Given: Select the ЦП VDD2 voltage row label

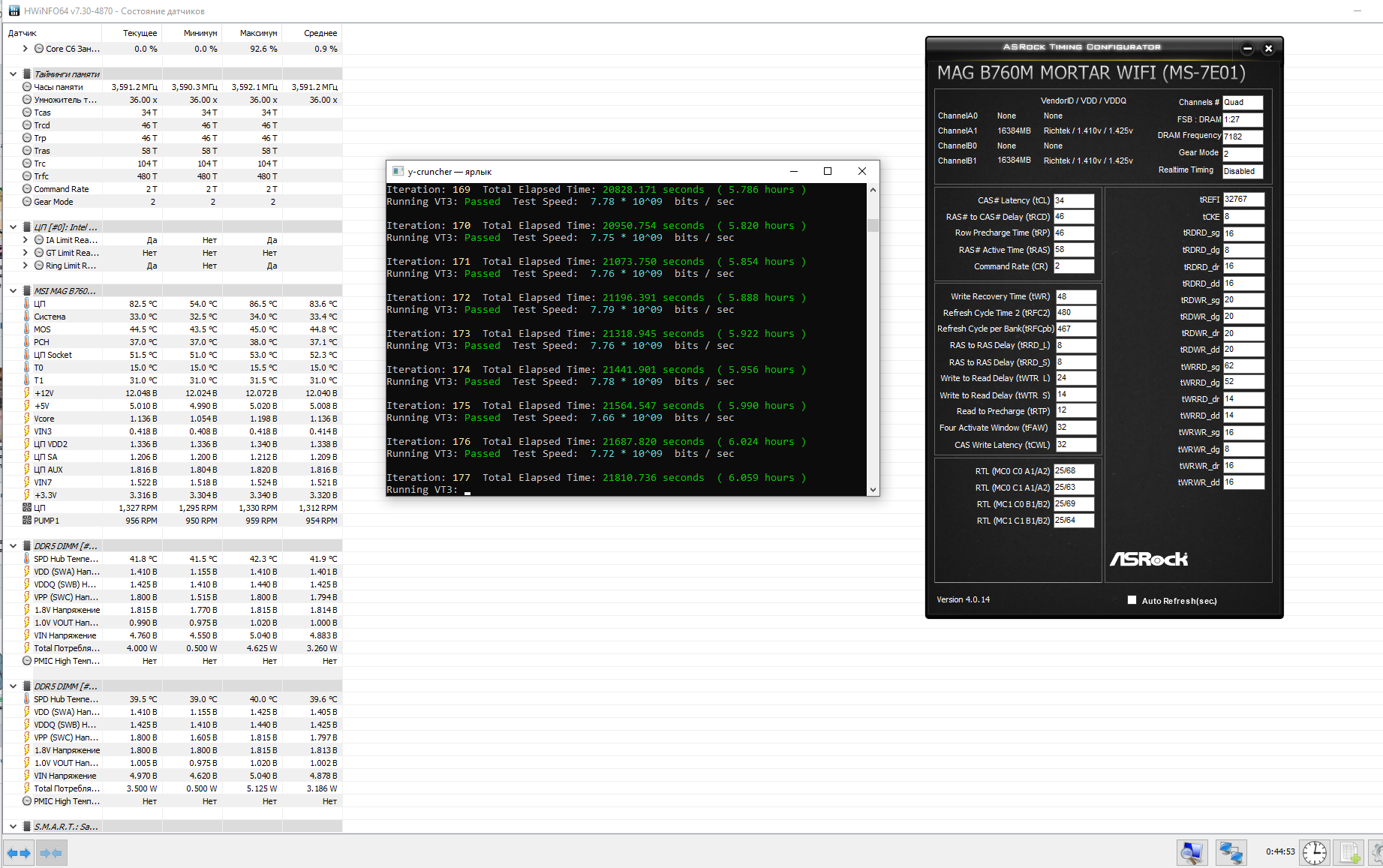Looking at the screenshot, I should [50, 444].
